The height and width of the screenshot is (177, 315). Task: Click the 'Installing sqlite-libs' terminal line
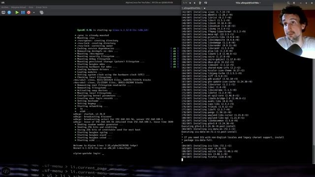210,151
